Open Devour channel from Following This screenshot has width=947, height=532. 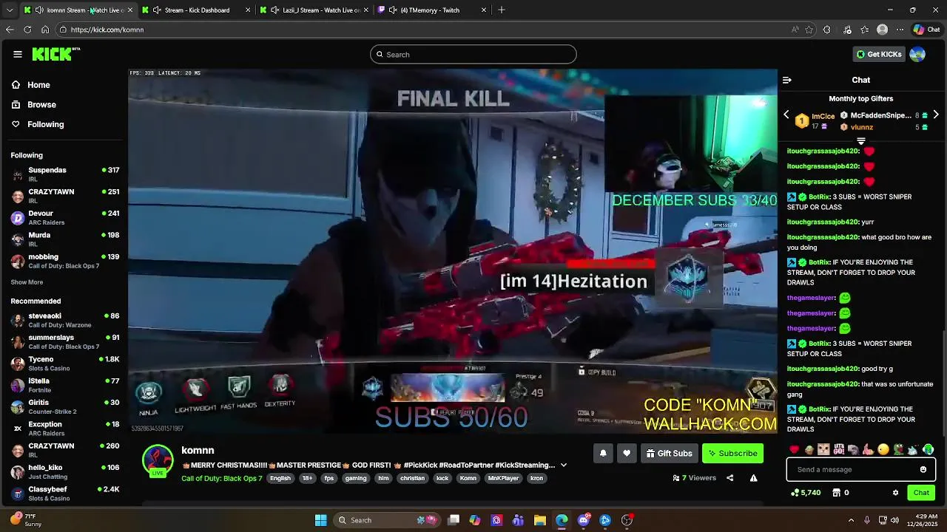[x=64, y=218]
